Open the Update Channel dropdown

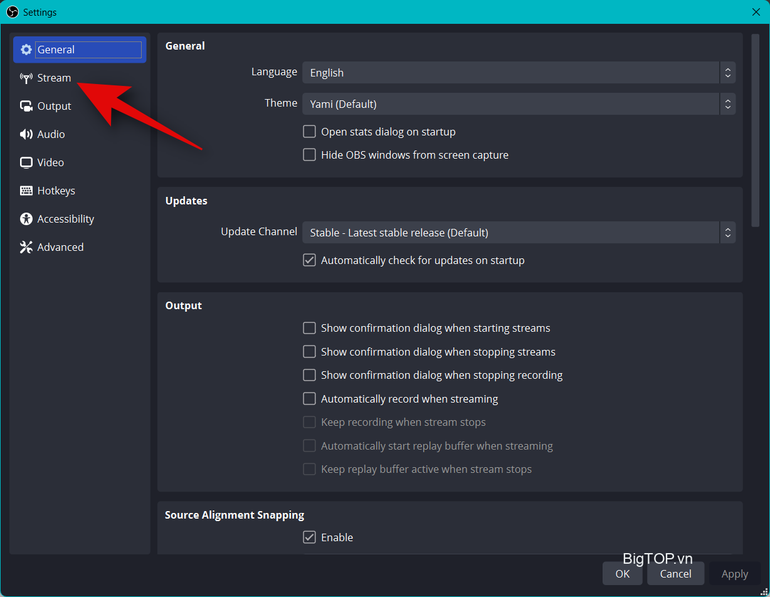click(x=519, y=233)
